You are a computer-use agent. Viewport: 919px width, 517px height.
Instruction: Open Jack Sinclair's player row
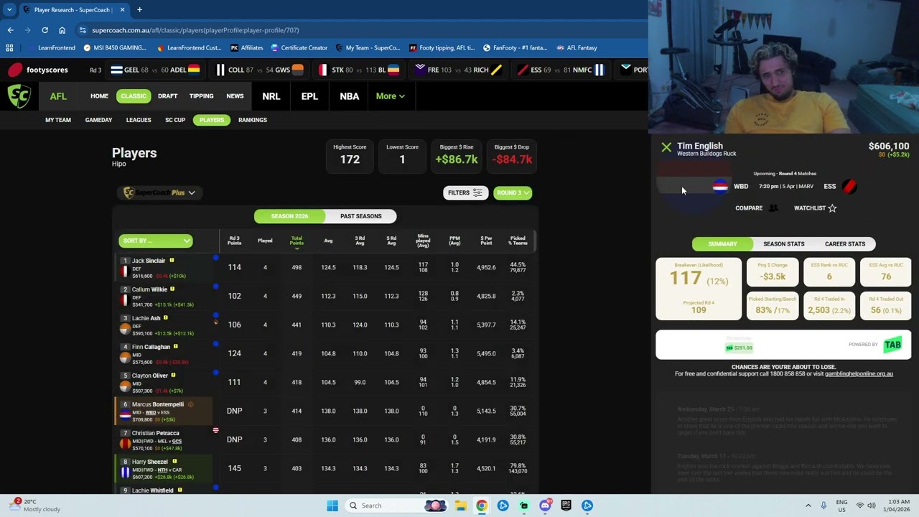coord(324,268)
